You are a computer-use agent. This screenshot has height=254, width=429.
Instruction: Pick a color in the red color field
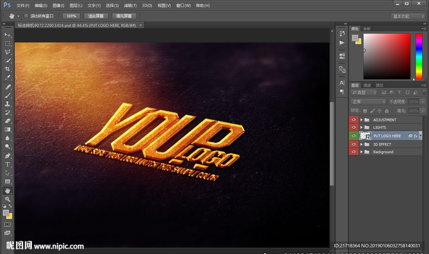click(387, 56)
